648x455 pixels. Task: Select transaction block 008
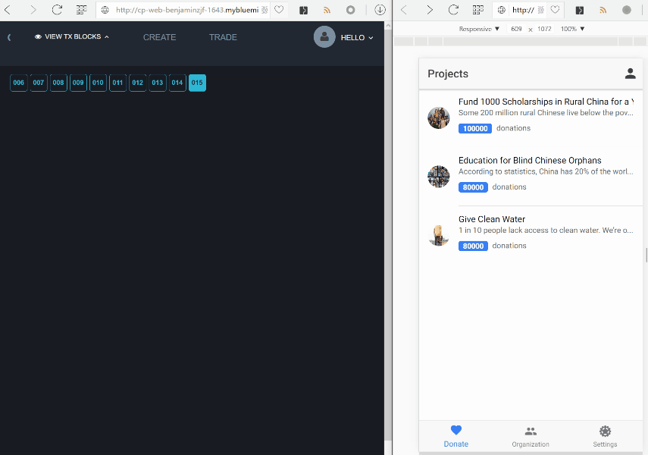(58, 83)
